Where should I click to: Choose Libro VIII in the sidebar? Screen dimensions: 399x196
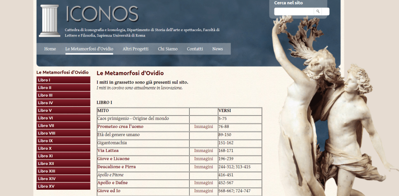click(x=63, y=133)
